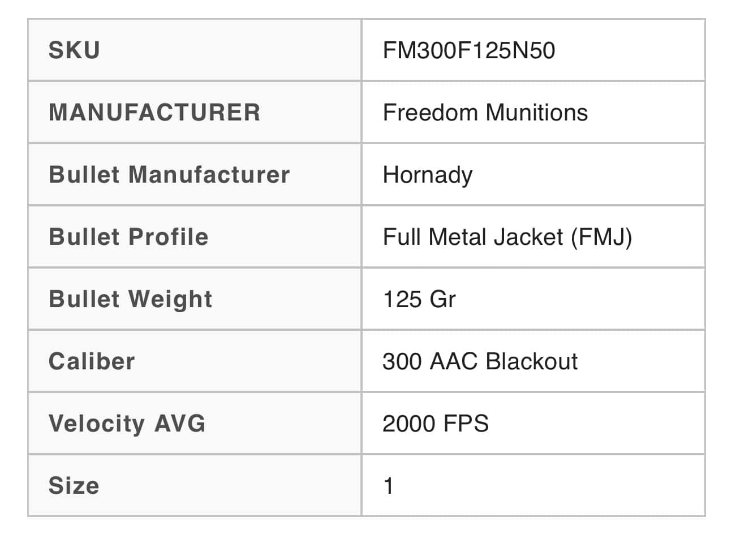Select the Bullet Profile label
The width and height of the screenshot is (736, 539).
pyautogui.click(x=128, y=236)
